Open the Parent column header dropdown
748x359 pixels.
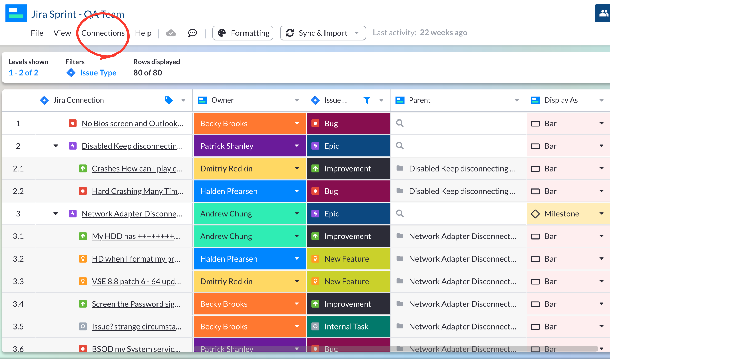[x=517, y=101]
